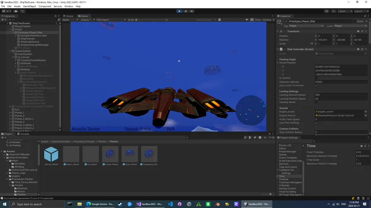Image resolution: width=371 pixels, height=208 pixels.
Task: Open Steam from the taskbar
Action: (120, 204)
